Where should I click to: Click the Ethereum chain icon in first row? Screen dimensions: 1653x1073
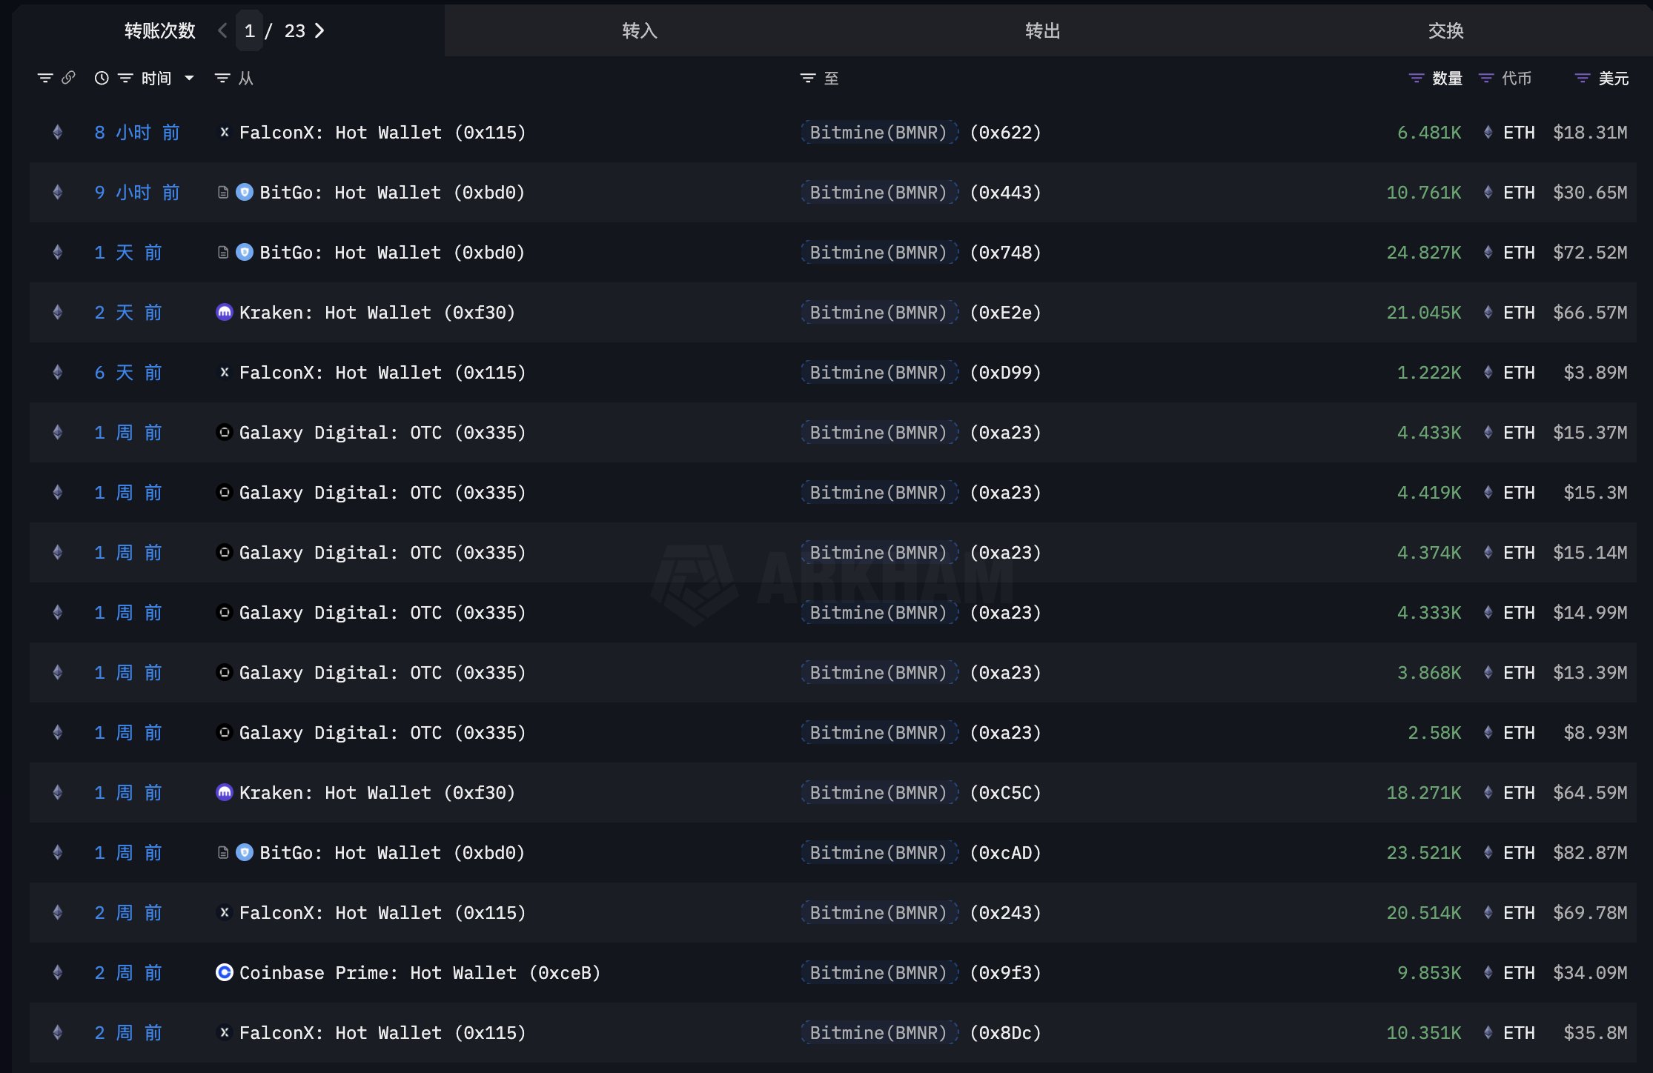[58, 133]
